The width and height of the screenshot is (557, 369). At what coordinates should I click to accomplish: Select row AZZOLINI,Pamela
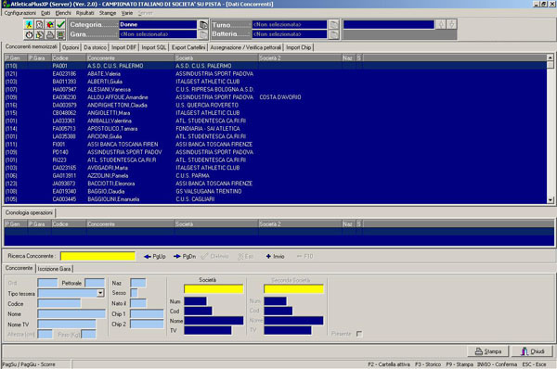point(276,175)
